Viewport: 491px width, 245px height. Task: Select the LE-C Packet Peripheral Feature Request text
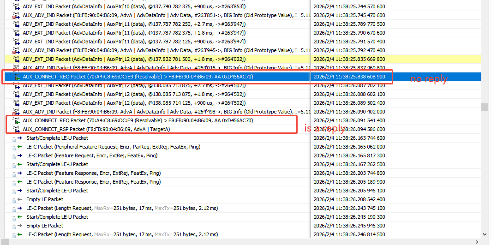pyautogui.click(x=114, y=147)
